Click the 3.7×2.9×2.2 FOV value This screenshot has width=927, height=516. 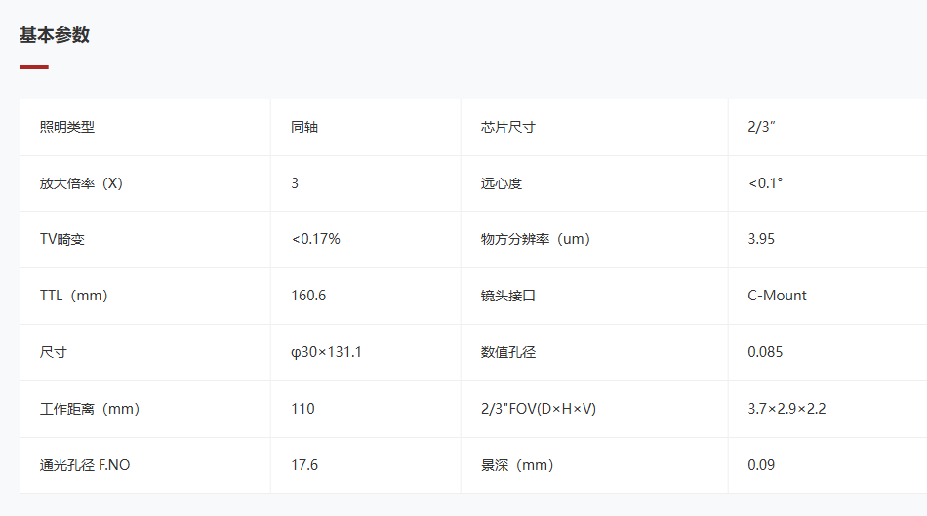click(786, 409)
